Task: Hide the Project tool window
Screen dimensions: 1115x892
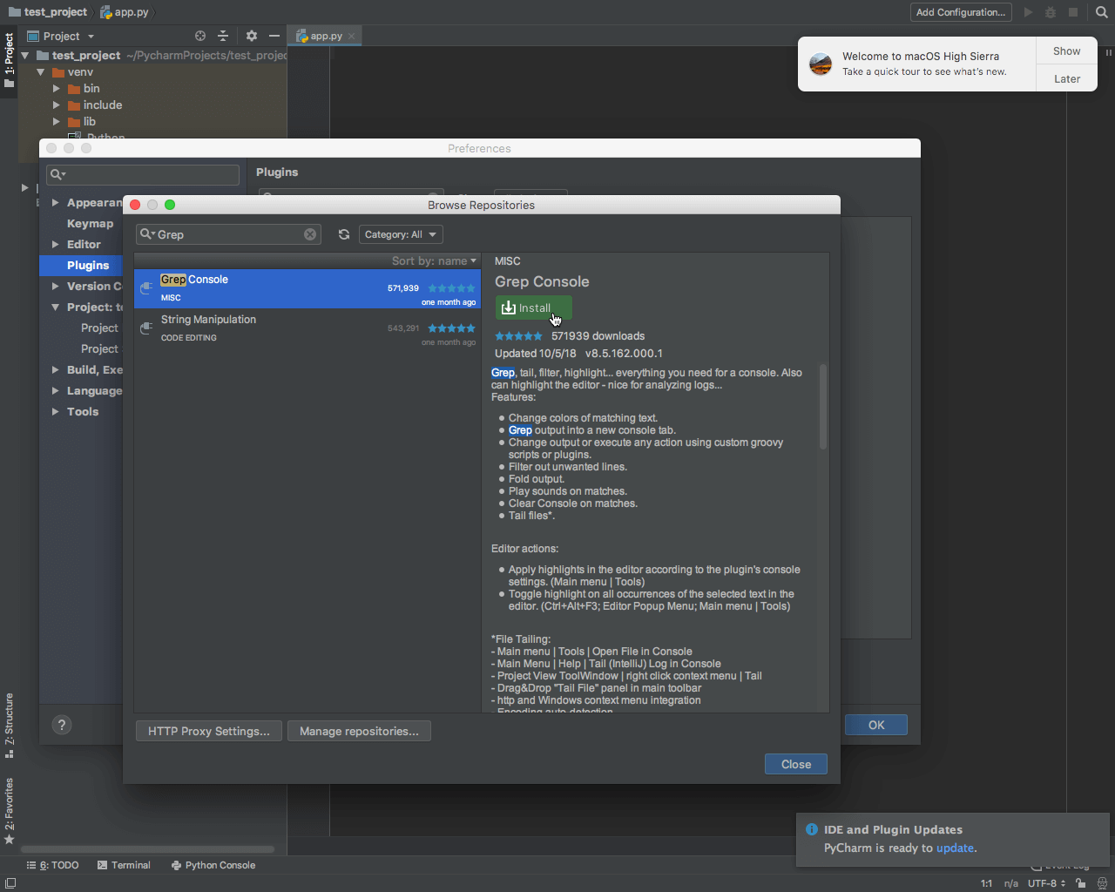Action: (x=274, y=36)
